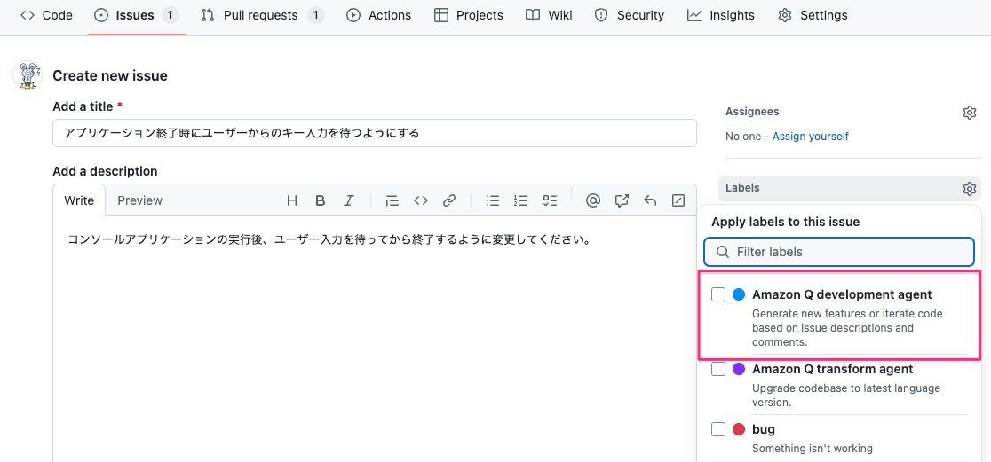The height and width of the screenshot is (462, 991).
Task: Open the Insights tab
Action: tap(721, 15)
